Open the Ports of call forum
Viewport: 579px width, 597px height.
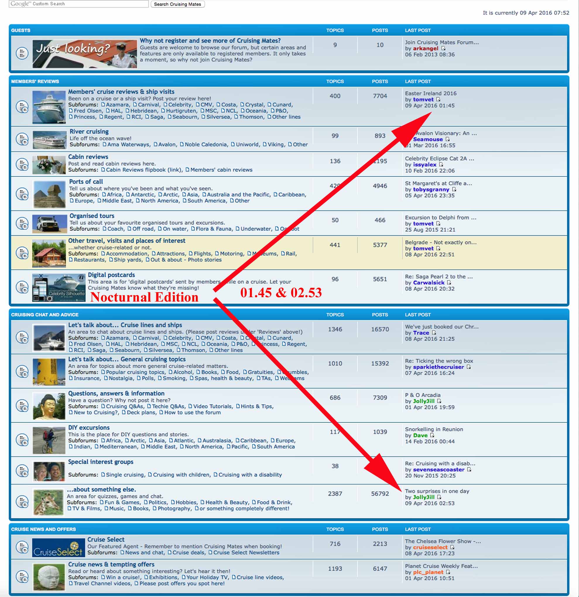click(x=86, y=182)
